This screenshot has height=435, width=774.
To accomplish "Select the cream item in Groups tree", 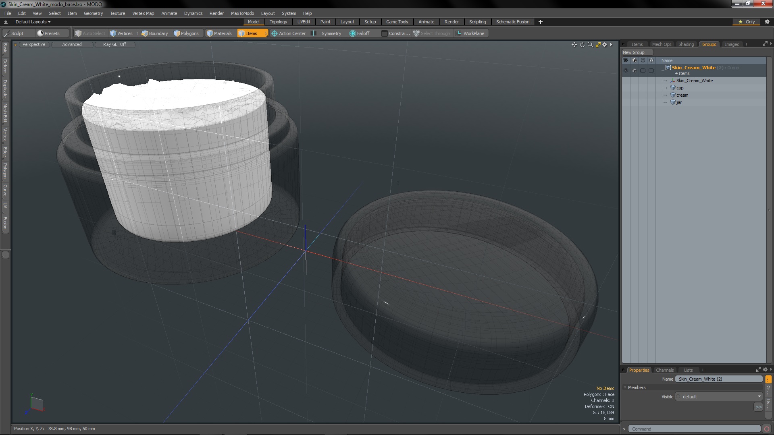I will tap(682, 95).
